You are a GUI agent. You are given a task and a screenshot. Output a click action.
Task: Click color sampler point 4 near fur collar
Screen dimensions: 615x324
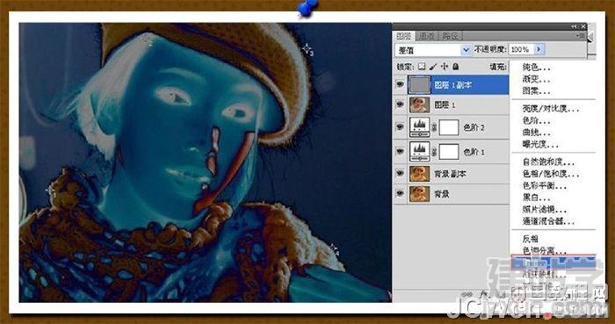coord(334,248)
